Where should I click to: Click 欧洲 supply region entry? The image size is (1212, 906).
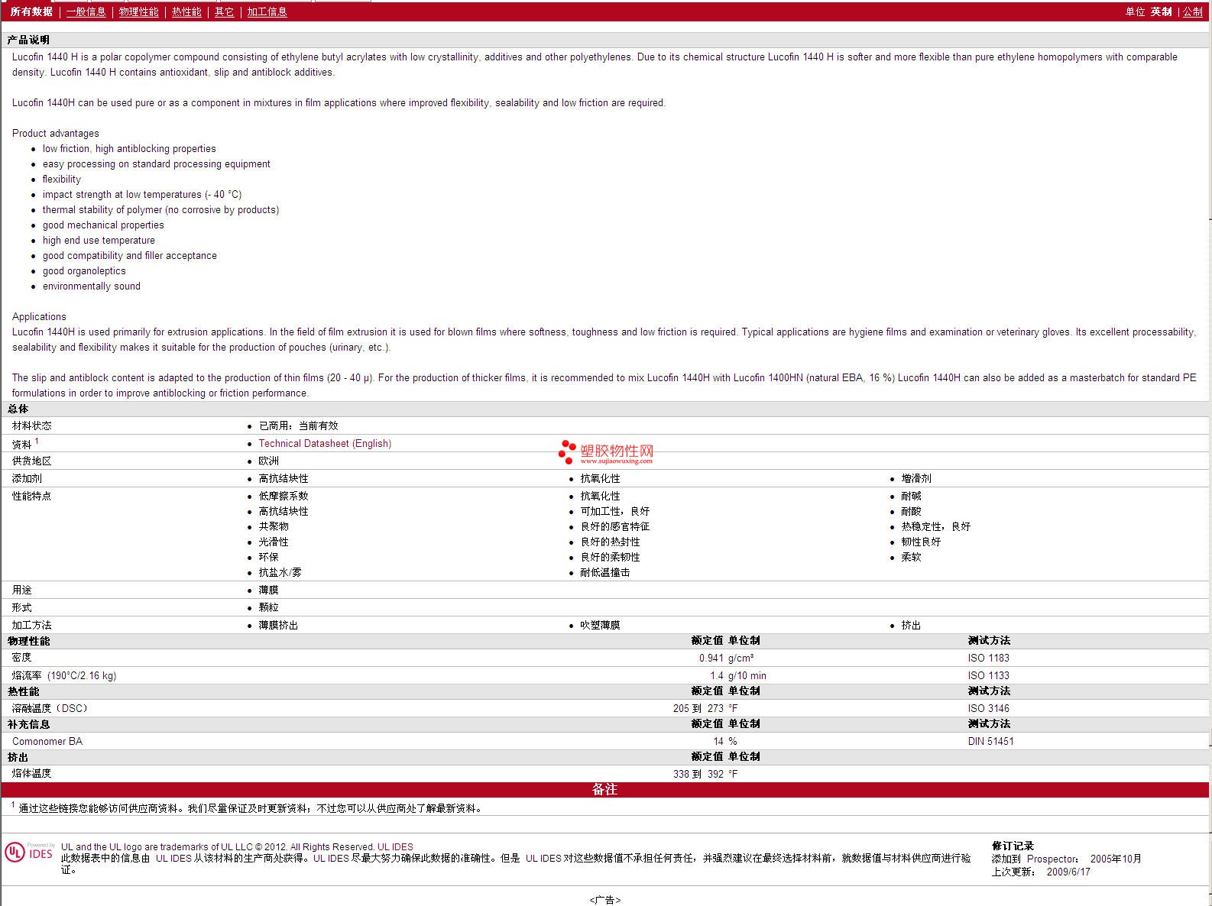point(268,461)
